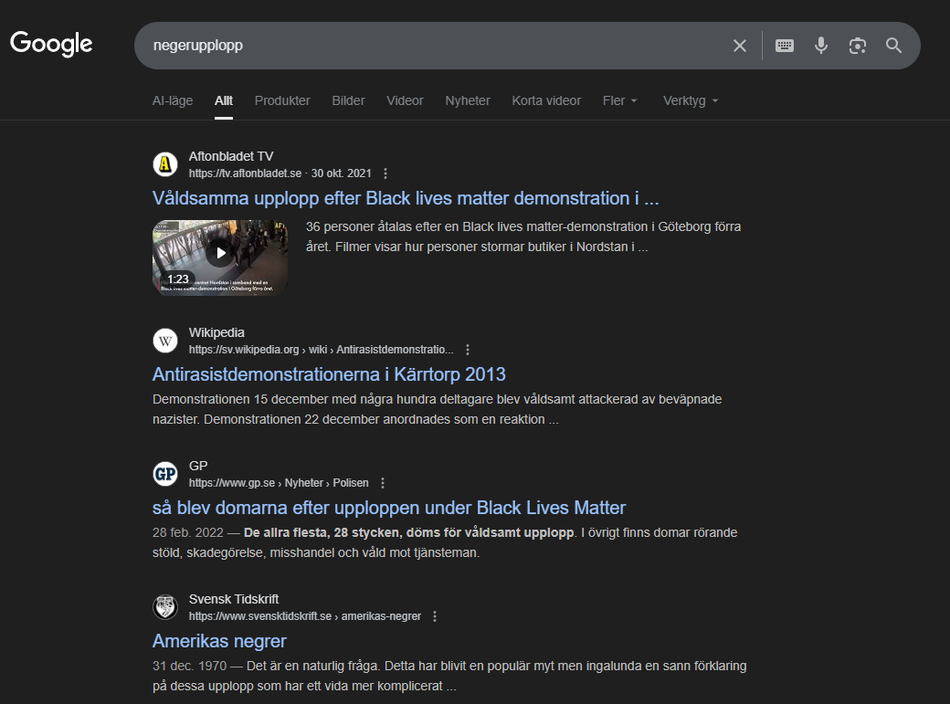Click the Aftonbladet favicon

tap(164, 164)
